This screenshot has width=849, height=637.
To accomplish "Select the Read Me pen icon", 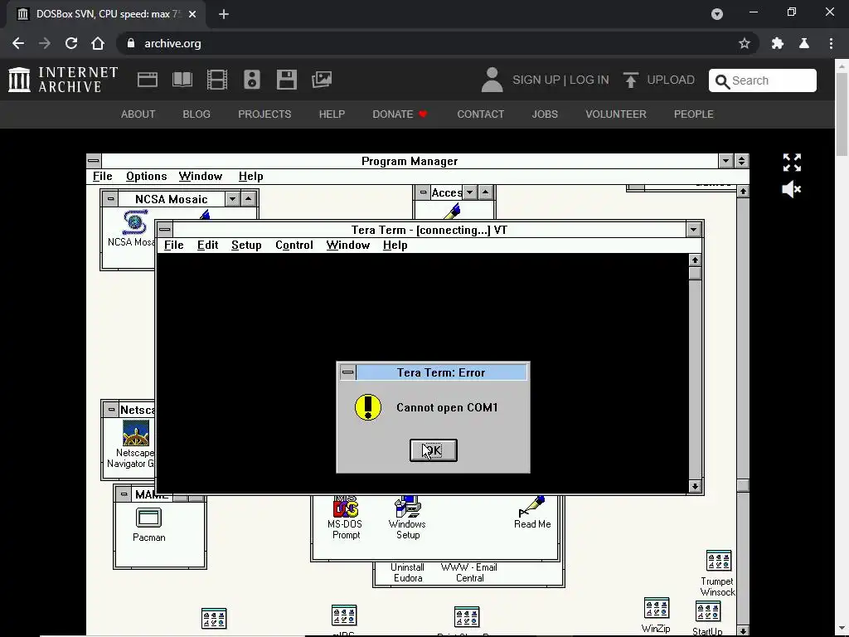I will pyautogui.click(x=531, y=508).
